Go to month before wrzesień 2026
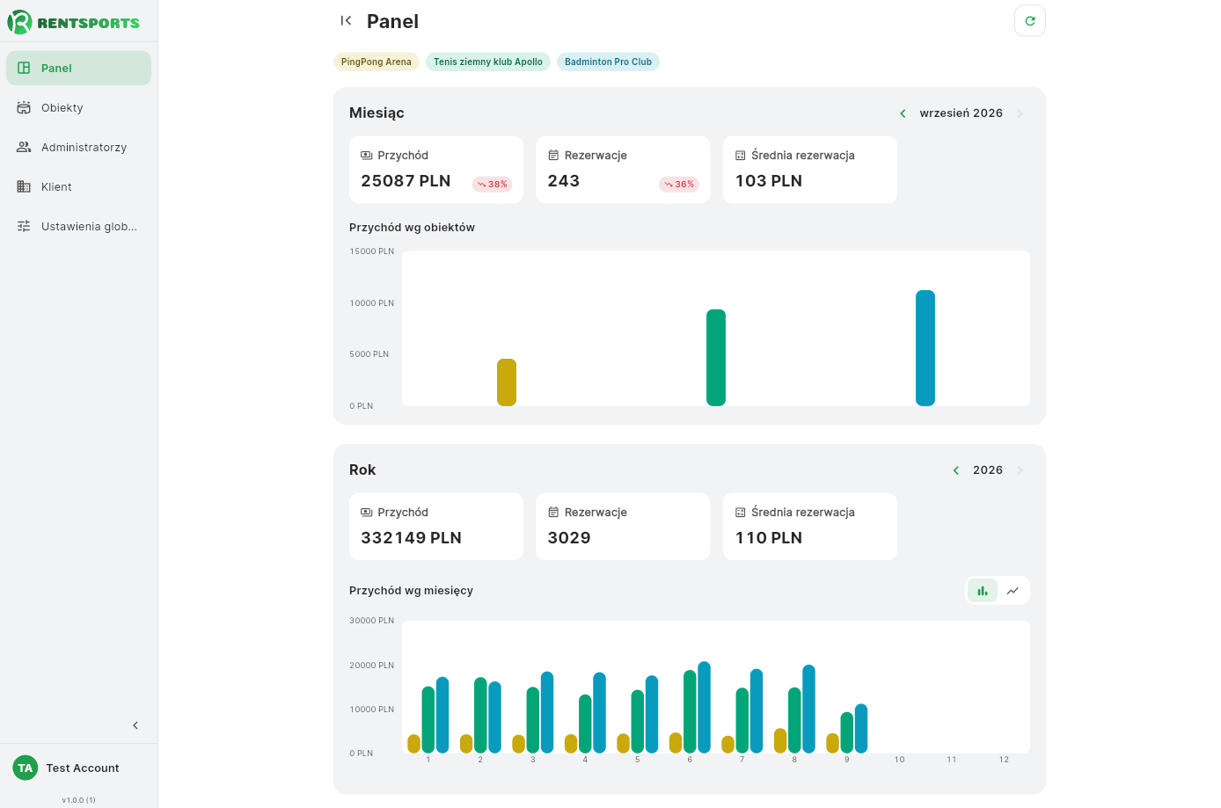The width and height of the screenshot is (1221, 808). coord(903,113)
